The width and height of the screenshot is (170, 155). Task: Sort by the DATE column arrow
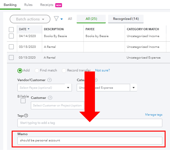coord(28,29)
